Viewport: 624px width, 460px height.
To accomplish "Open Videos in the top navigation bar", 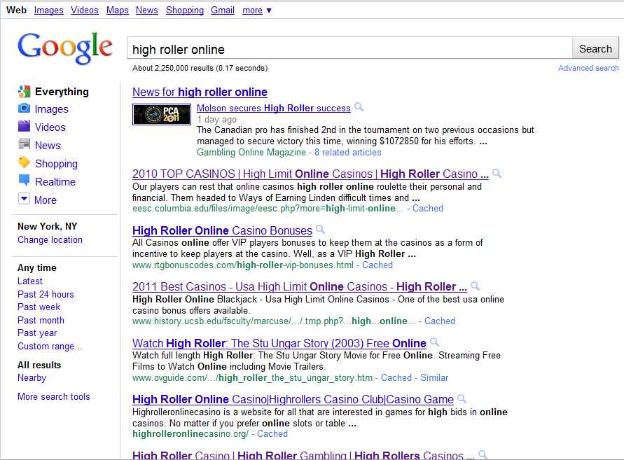I will (x=84, y=11).
